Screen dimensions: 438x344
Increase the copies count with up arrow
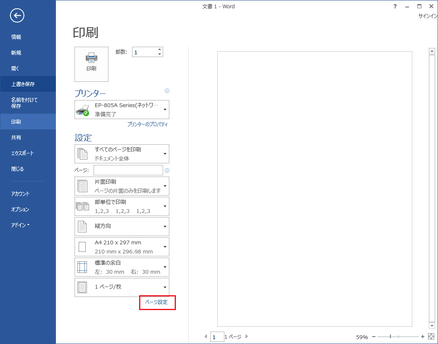pos(159,49)
